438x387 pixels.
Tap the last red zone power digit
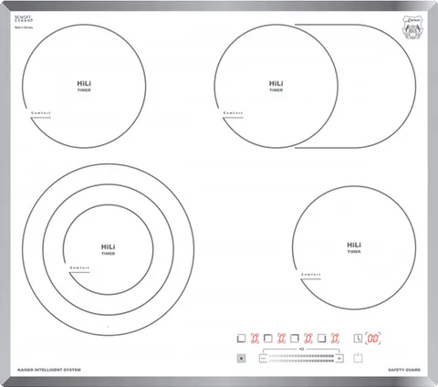335,338
